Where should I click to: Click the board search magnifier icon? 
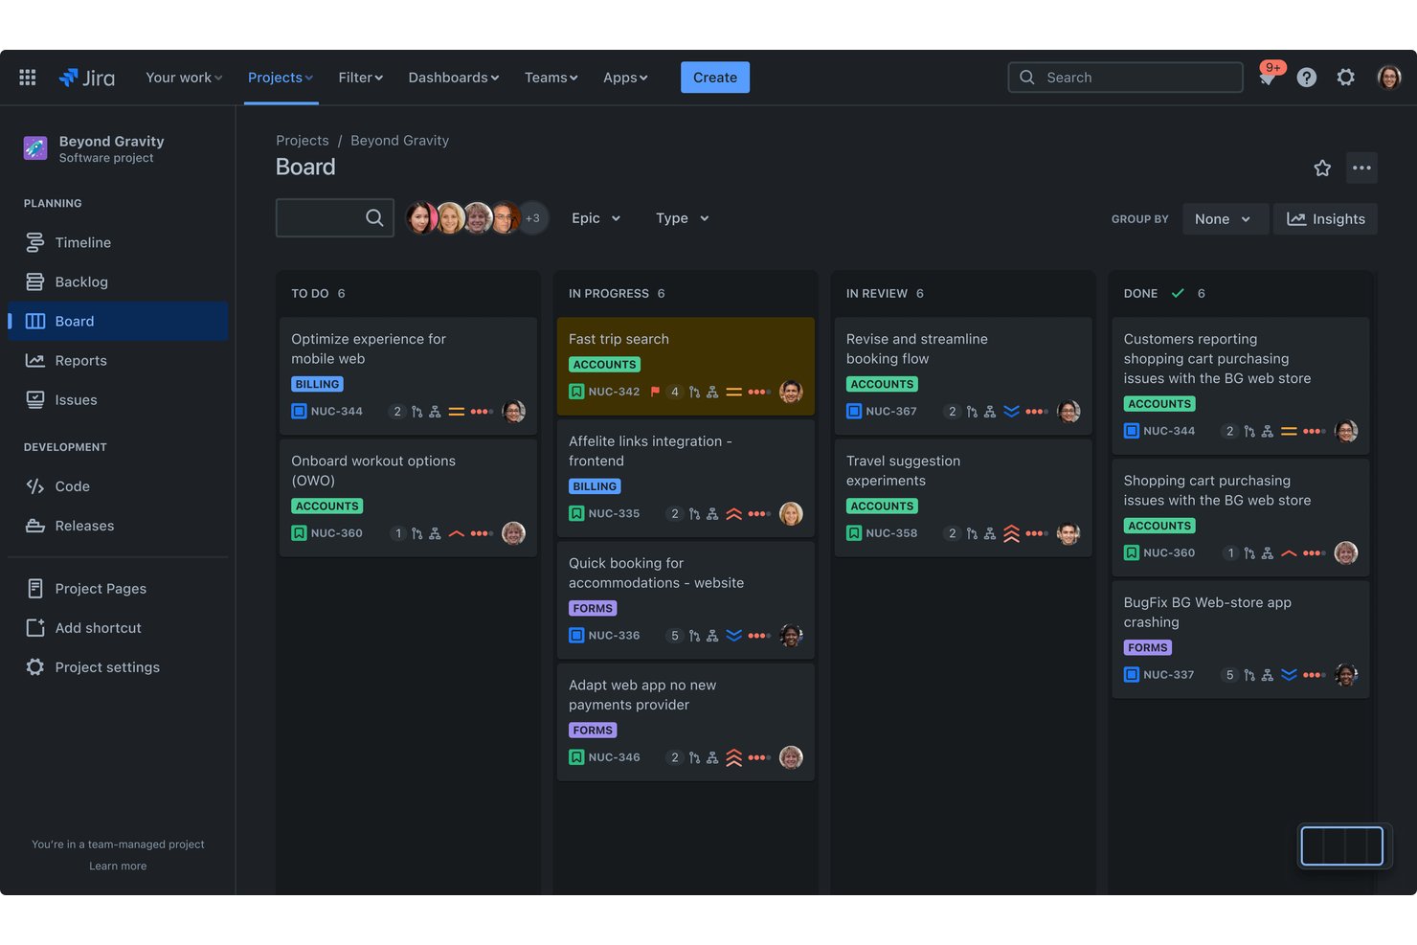(x=374, y=218)
